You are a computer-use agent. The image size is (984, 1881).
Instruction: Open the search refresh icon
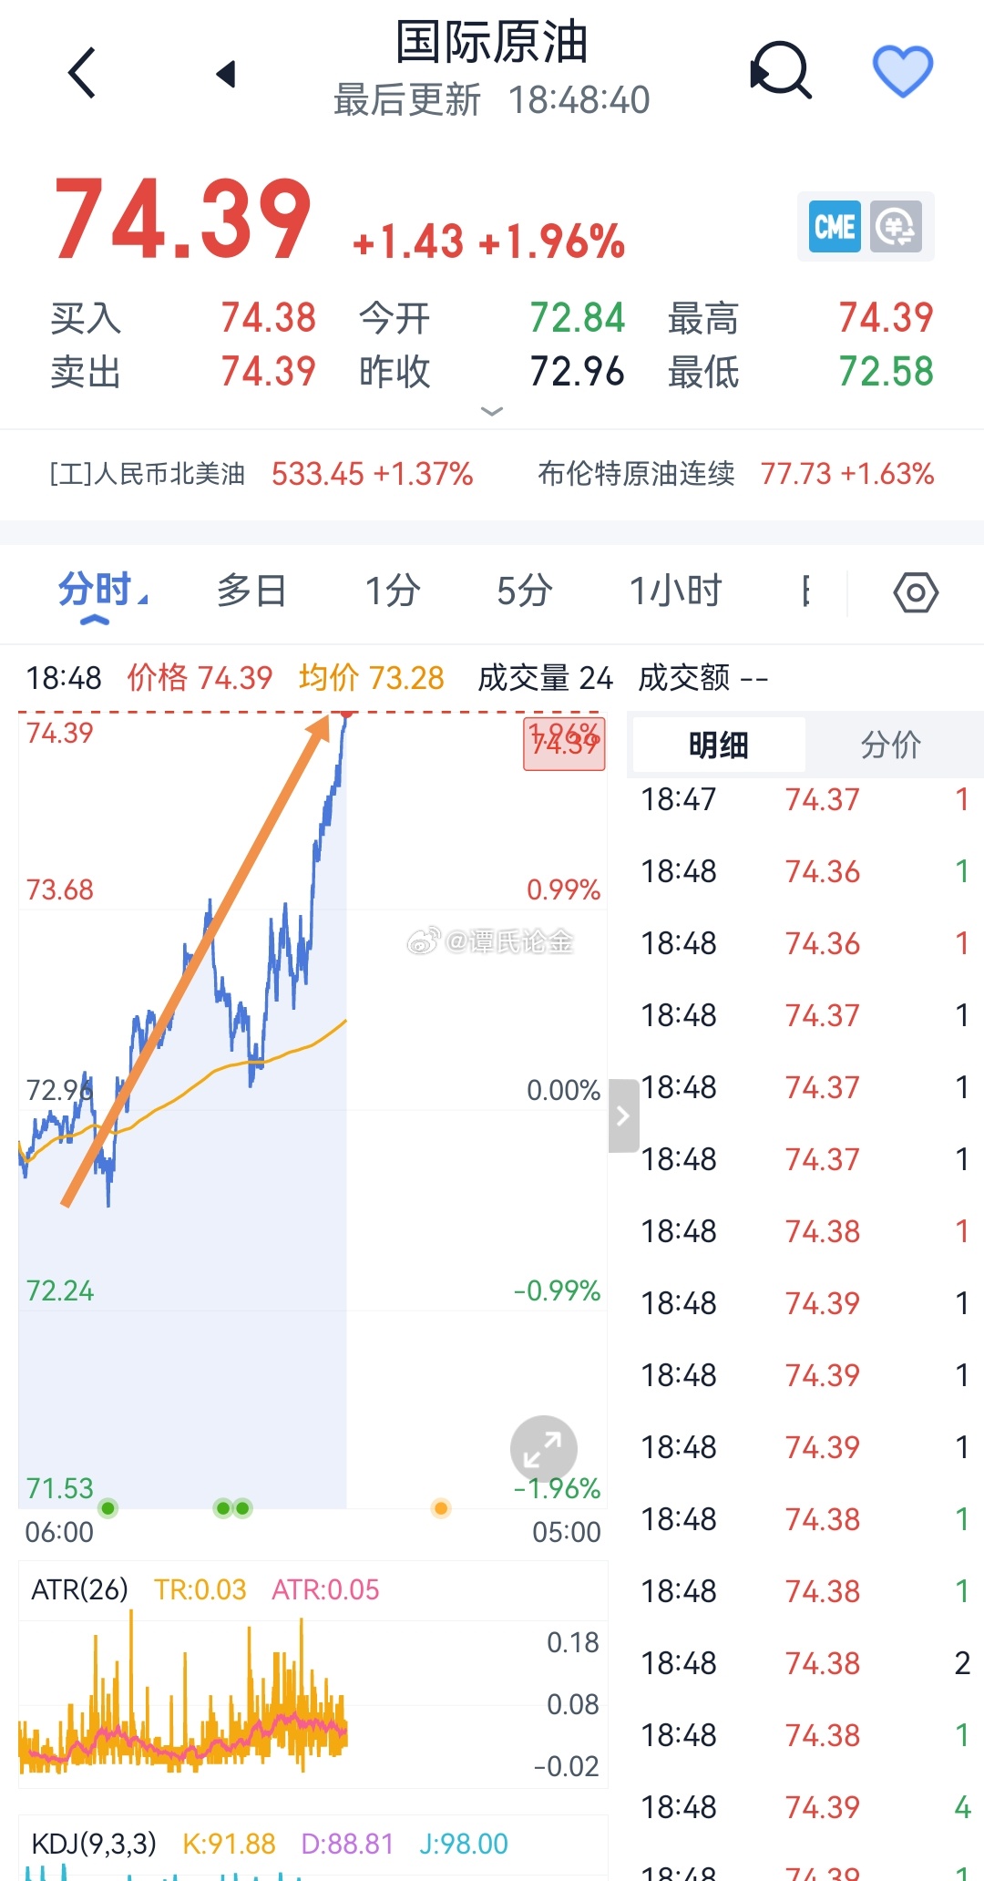781,70
